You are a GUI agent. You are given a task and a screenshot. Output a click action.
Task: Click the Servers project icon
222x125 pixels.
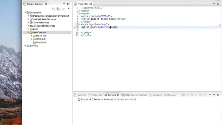pyautogui.click(x=28, y=45)
